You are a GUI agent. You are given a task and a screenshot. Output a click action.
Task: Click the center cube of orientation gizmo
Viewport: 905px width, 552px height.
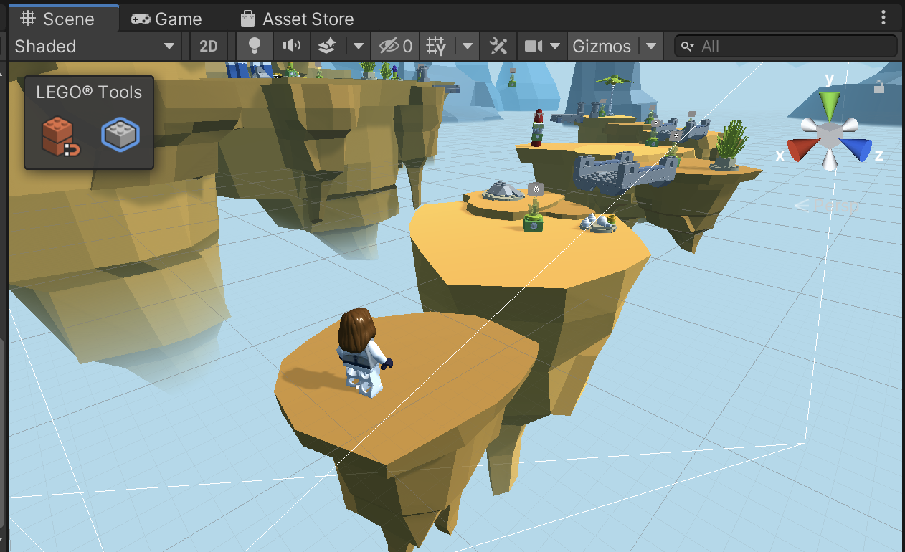(x=830, y=135)
